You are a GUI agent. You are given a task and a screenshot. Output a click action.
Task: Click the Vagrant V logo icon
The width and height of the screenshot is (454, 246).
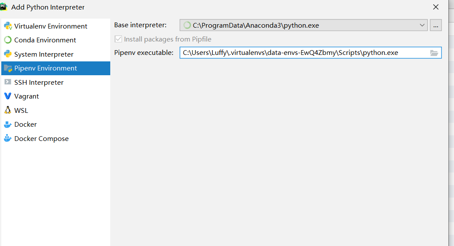tap(8, 96)
